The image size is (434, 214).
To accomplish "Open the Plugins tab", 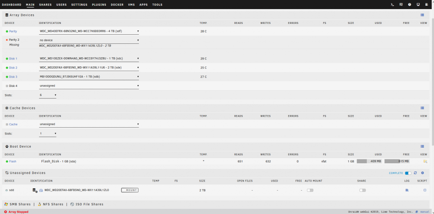I will click(99, 5).
